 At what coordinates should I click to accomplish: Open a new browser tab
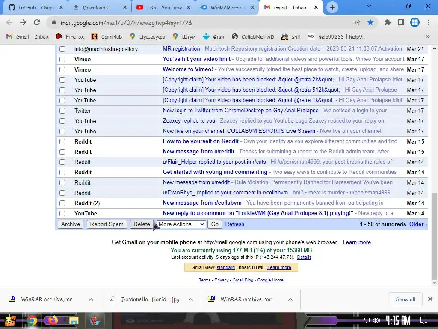(x=332, y=8)
